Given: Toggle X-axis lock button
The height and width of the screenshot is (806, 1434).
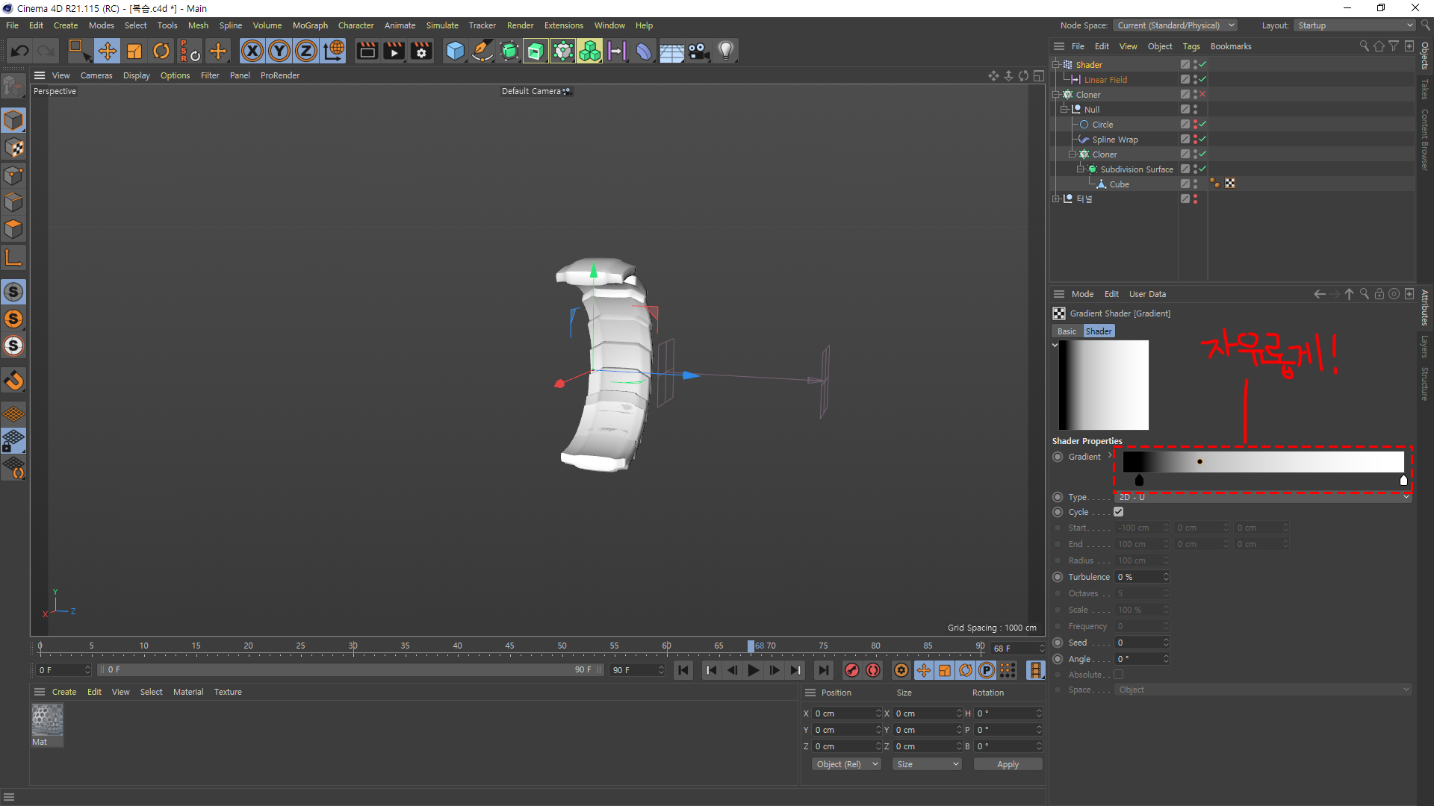Looking at the screenshot, I should click(252, 51).
